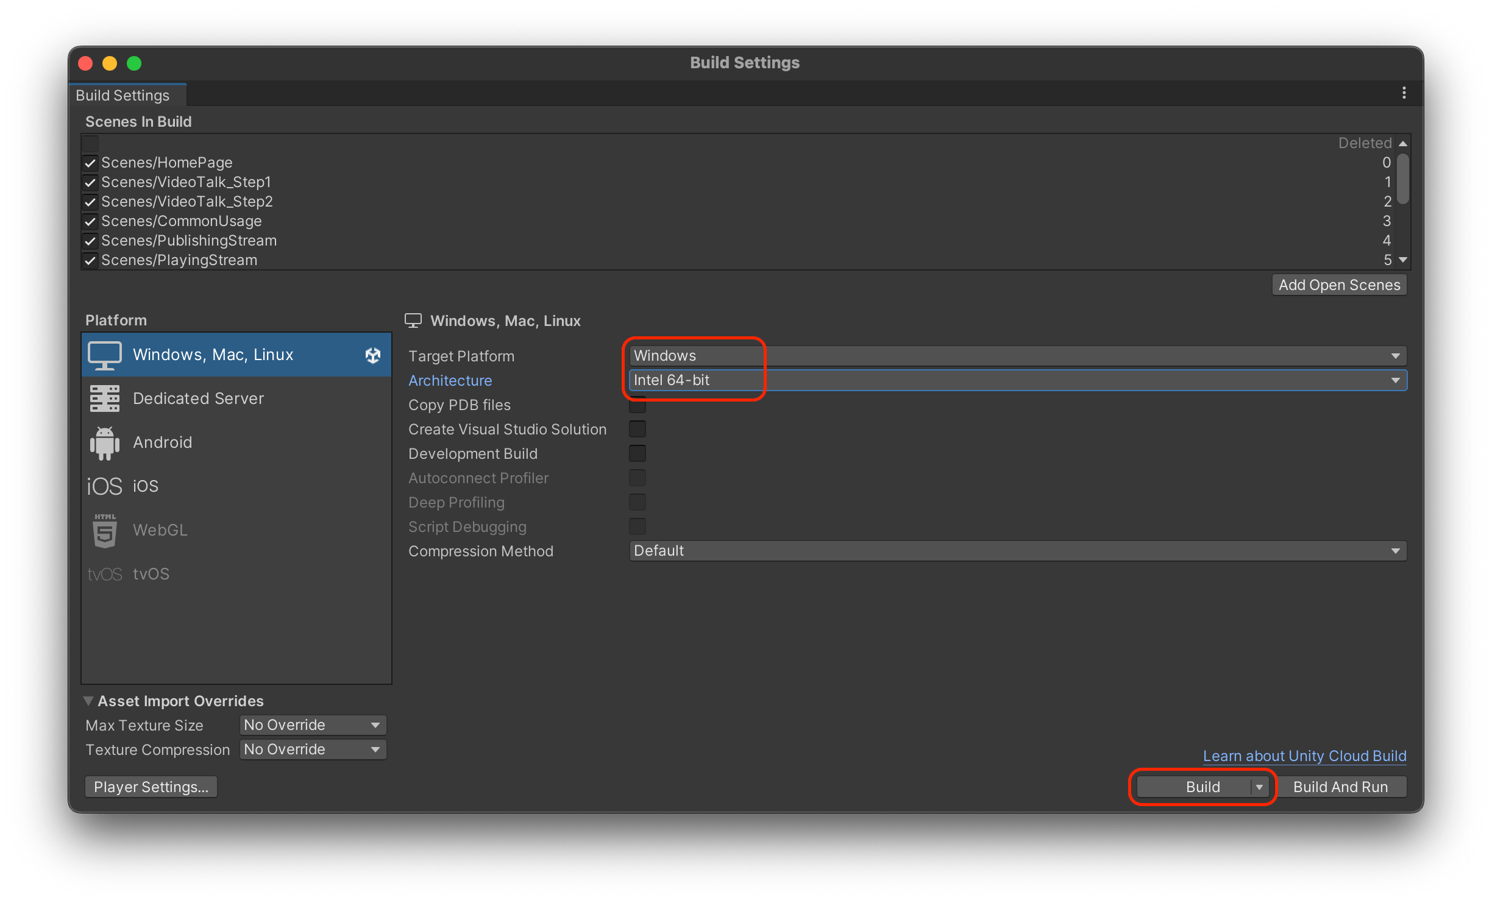Select the Dedicated Server platform icon
1492x903 pixels.
click(x=104, y=398)
